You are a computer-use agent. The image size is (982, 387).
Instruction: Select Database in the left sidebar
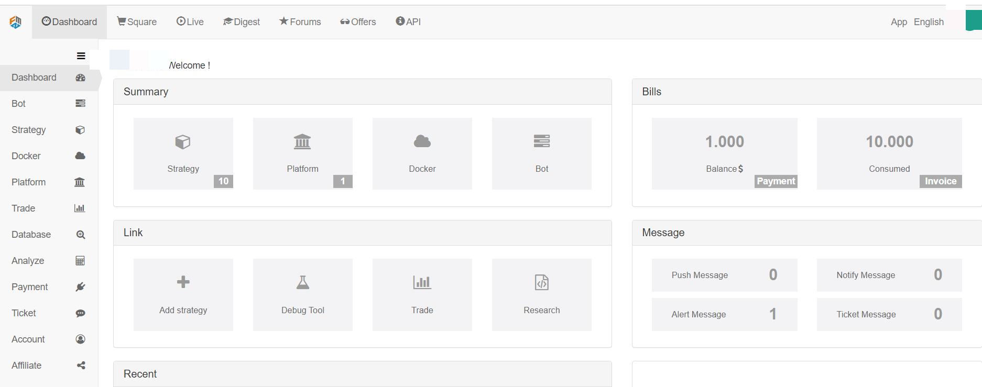tap(49, 235)
